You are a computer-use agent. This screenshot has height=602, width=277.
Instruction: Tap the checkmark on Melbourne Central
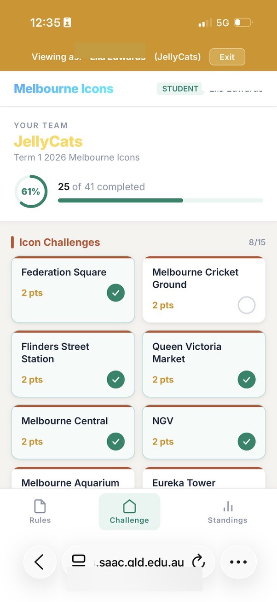(115, 441)
